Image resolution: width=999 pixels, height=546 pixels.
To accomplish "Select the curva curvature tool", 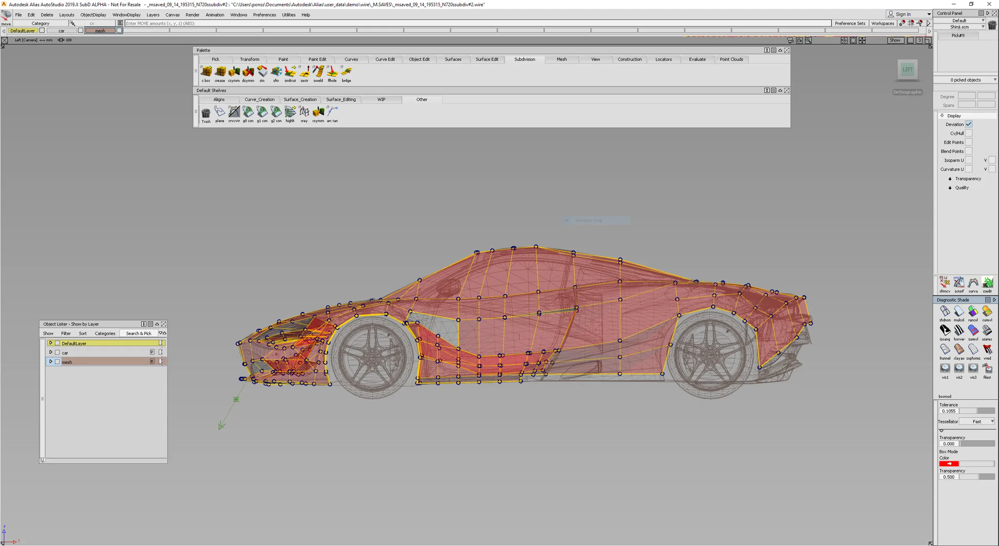I will [x=973, y=284].
